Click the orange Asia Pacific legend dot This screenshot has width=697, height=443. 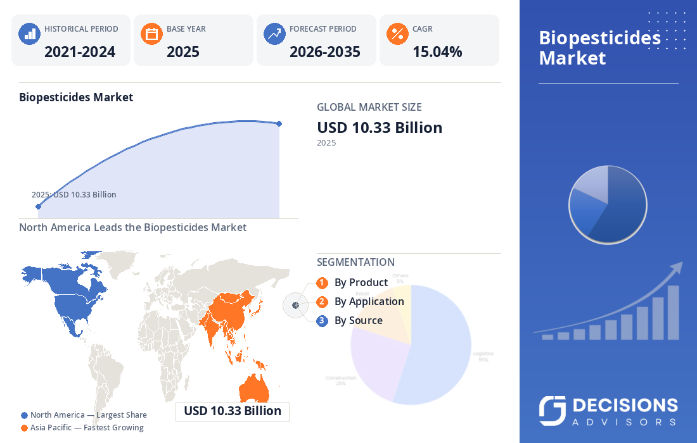[25, 428]
